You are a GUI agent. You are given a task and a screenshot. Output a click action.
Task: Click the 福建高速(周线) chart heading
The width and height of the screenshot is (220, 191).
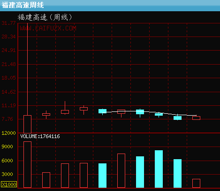coord(45,17)
